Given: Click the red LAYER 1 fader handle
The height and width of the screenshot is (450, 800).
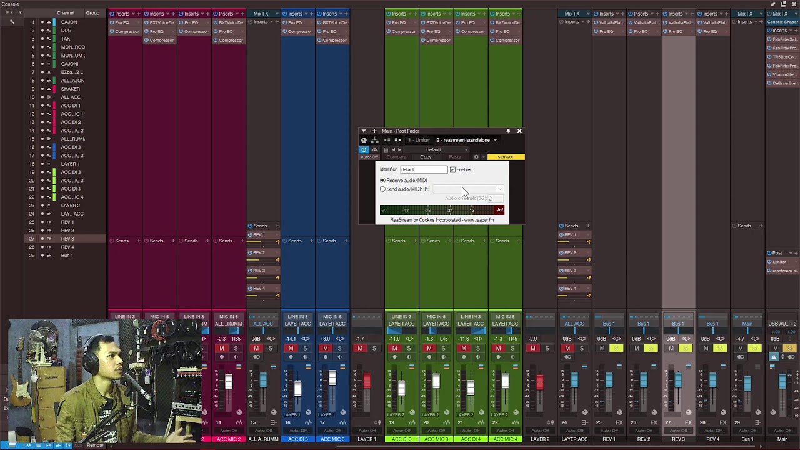Looking at the screenshot, I should [367, 381].
